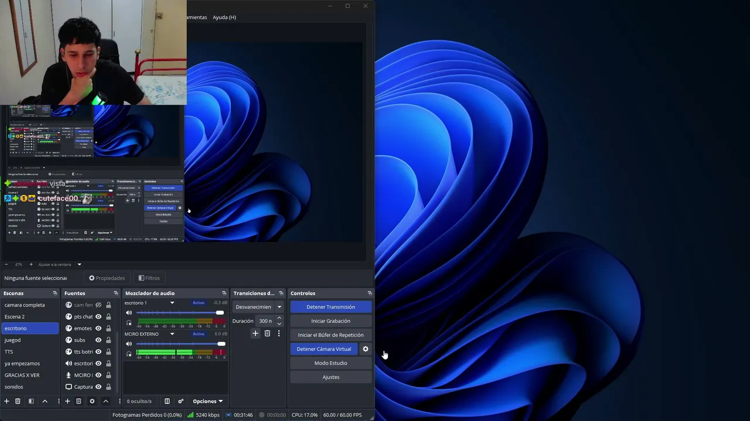Open virtual camera settings gear

(366, 349)
